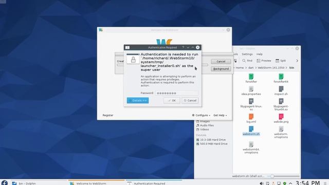Open Audio Files in Dolphin places panel
This screenshot has height=185, width=329.
205,125
